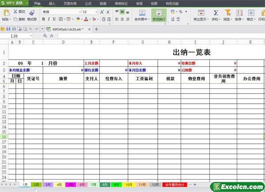
Task: Toggle Italic formatting button
Action: (49, 19)
